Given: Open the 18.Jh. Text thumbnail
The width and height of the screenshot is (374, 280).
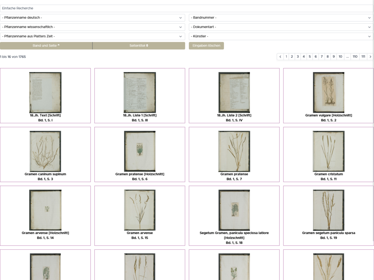Looking at the screenshot, I should (x=45, y=93).
